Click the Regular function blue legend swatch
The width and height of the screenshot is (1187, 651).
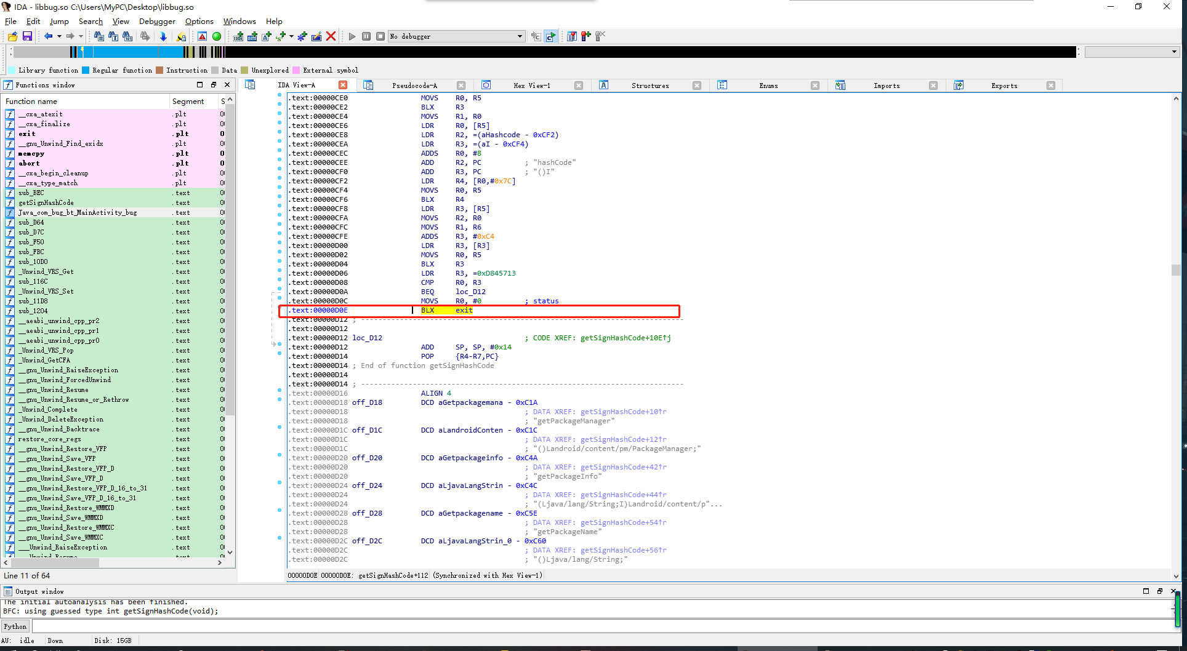tap(86, 70)
